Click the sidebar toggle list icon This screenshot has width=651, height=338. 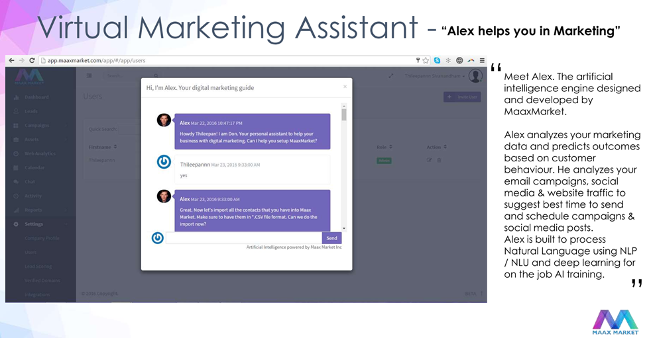(89, 76)
